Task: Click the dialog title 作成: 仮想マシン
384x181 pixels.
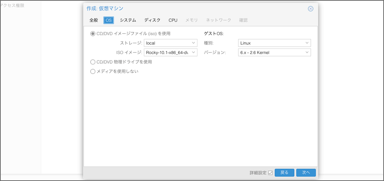Action: coord(105,9)
